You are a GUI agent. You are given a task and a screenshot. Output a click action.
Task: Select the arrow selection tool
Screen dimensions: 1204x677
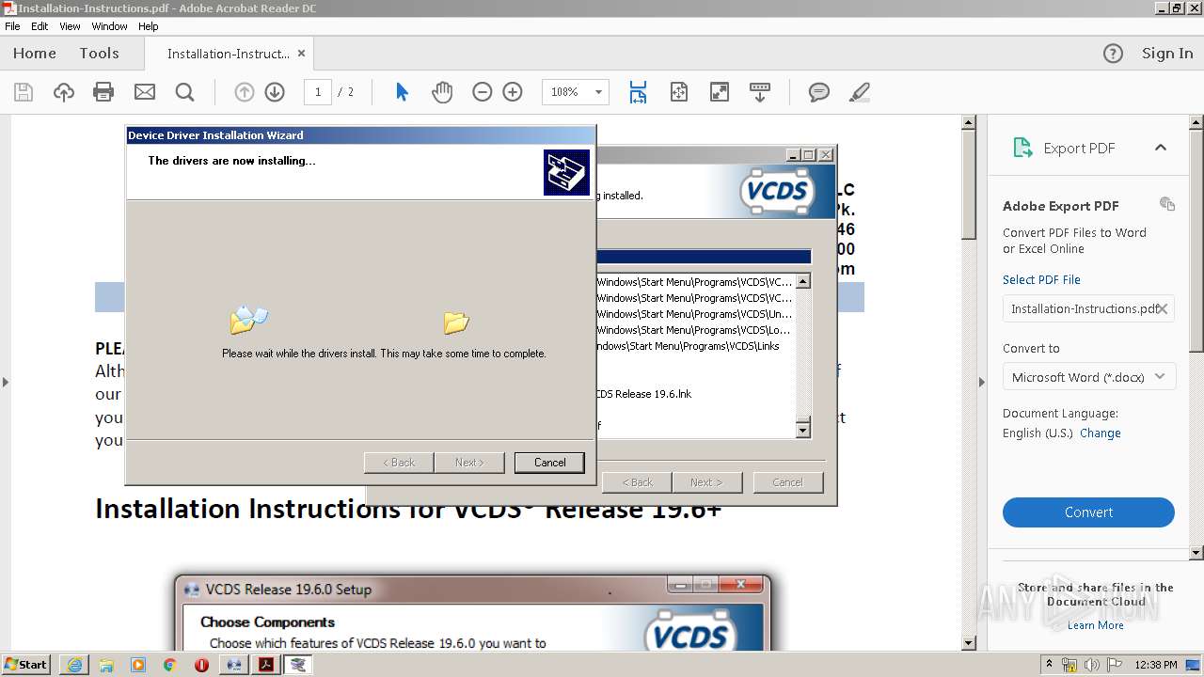click(x=403, y=92)
